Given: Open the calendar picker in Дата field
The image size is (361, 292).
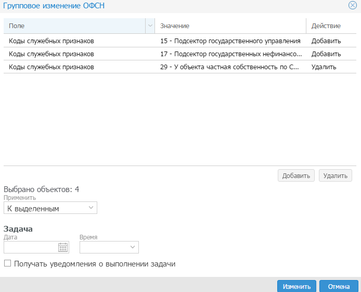Looking at the screenshot, I should pyautogui.click(x=63, y=247).
